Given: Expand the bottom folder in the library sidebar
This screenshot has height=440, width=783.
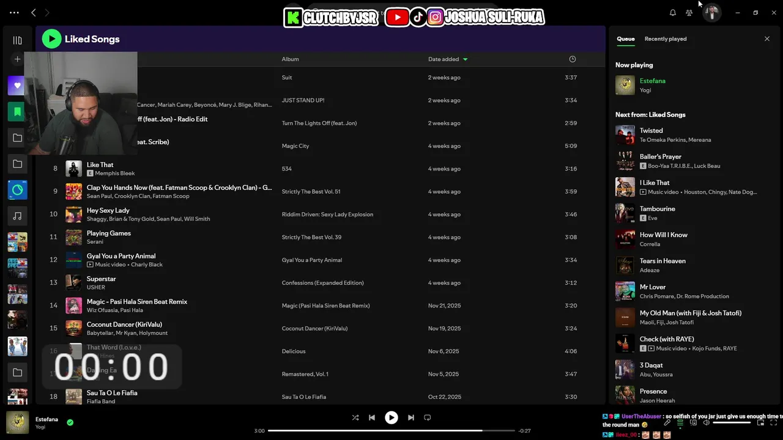Looking at the screenshot, I should point(17,372).
